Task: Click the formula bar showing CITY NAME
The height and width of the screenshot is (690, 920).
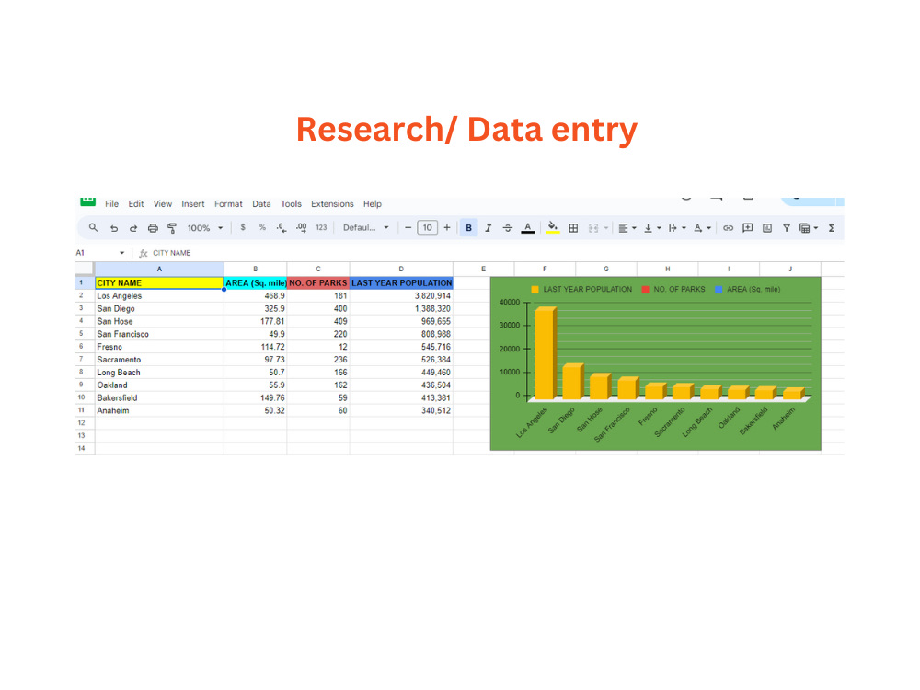Action: click(490, 253)
